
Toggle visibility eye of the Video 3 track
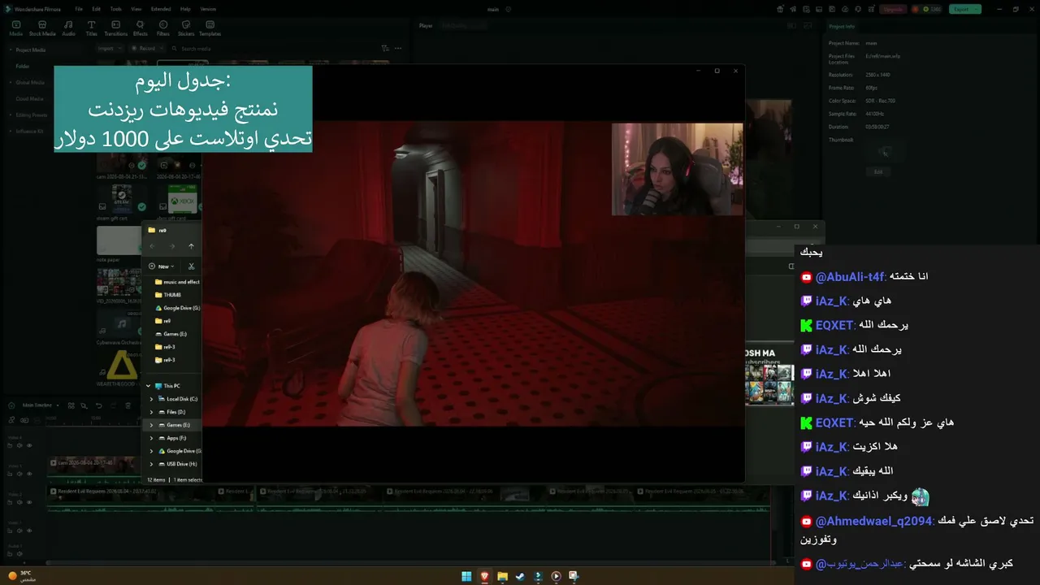point(30,474)
